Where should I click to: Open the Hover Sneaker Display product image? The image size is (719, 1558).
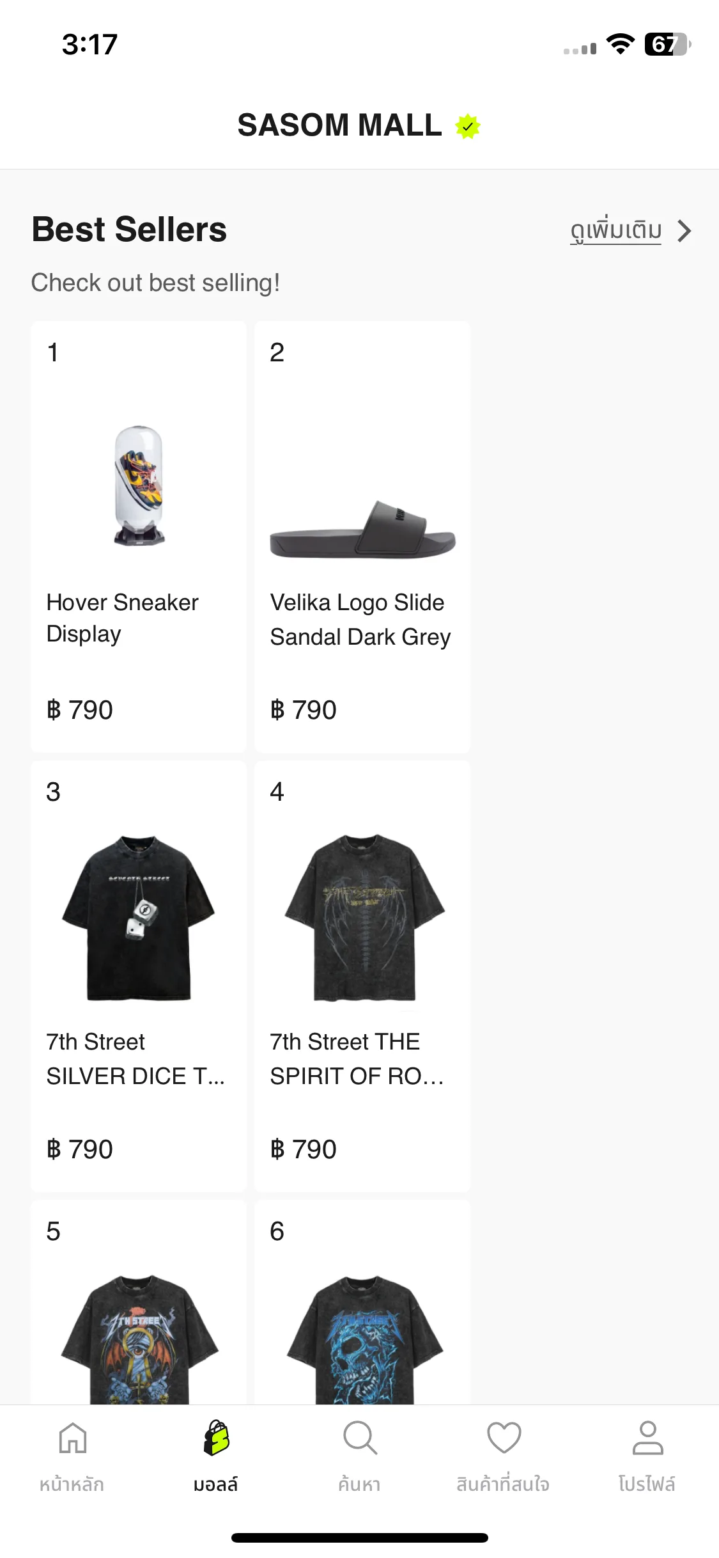pos(139,485)
